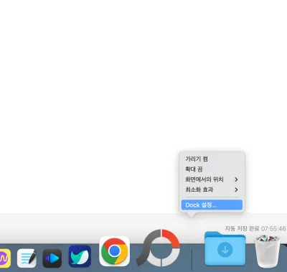
Task: Launch the Naver Whale browser icon
Action: point(80,256)
